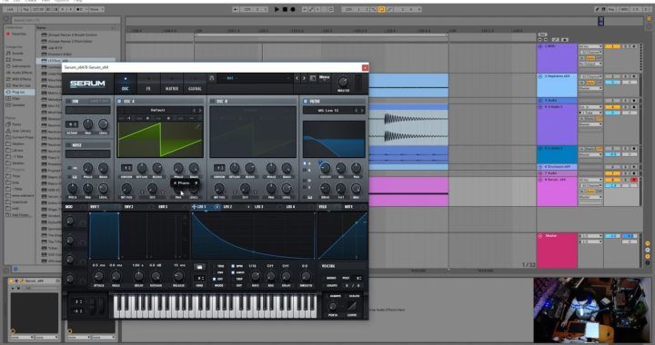This screenshot has height=345, width=655.
Task: Click the LFO 1 drag-to-assign crosshair icon
Action: [195, 207]
